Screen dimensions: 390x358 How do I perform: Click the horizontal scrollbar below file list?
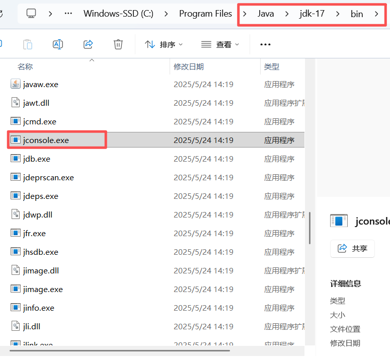tap(120, 351)
